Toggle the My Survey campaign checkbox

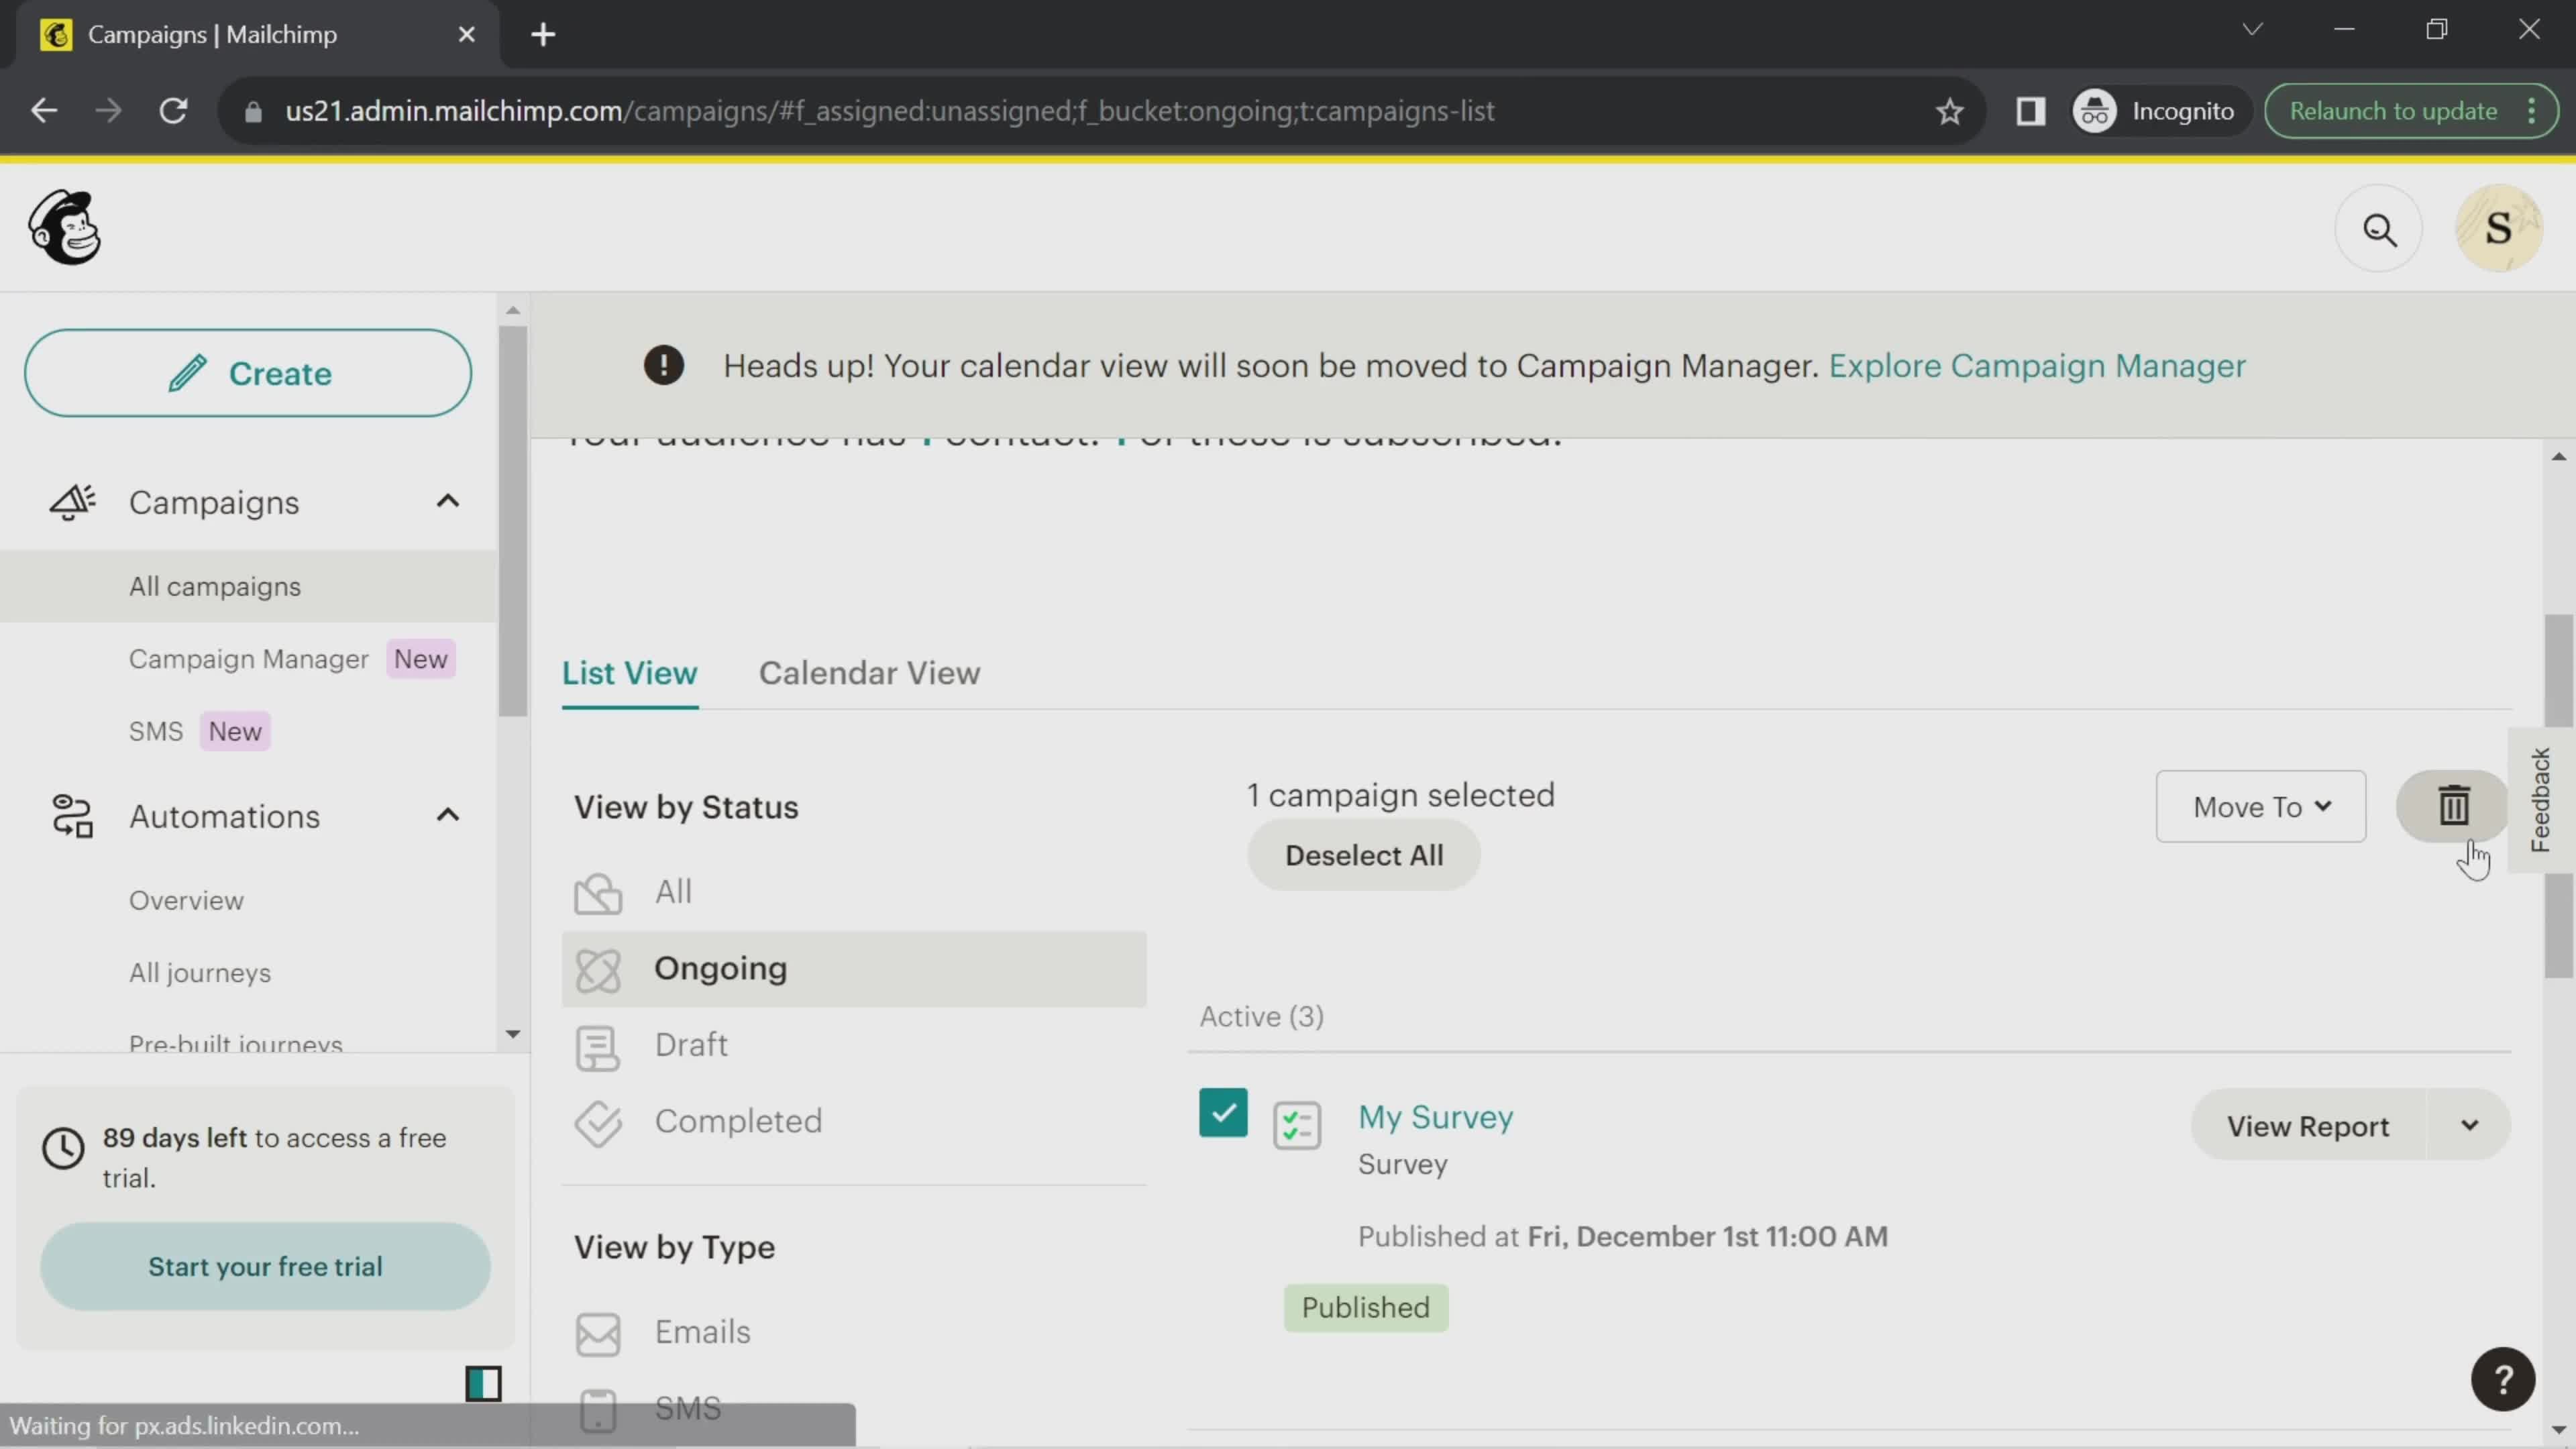click(x=1228, y=1116)
